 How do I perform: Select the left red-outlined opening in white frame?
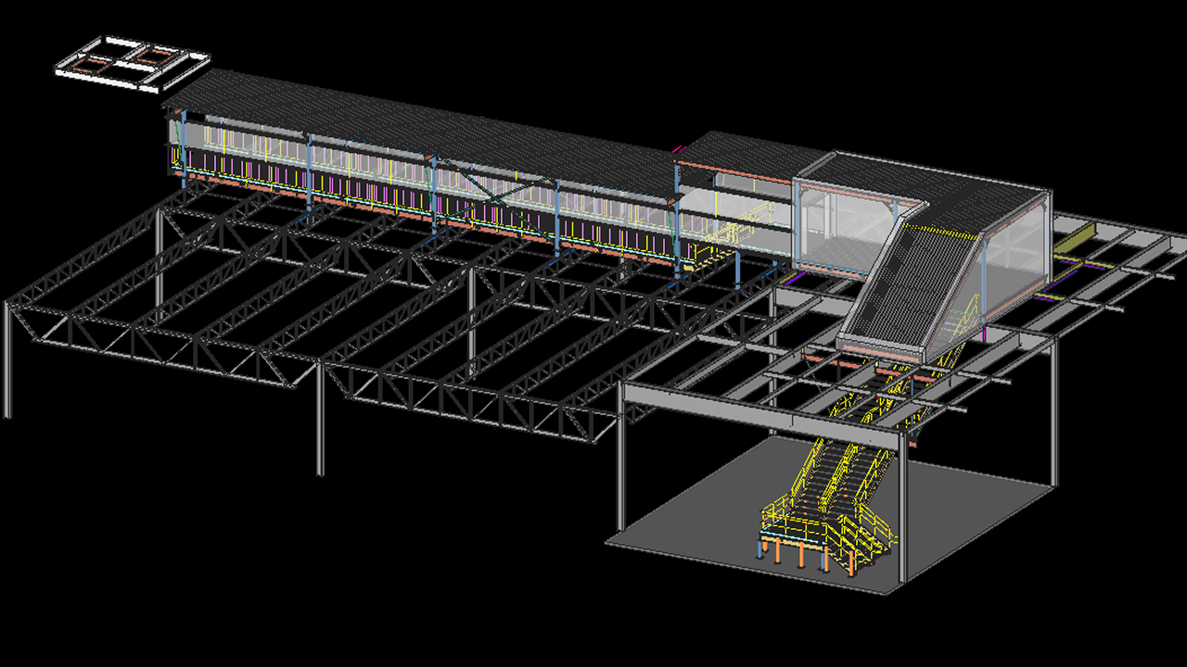pos(91,67)
